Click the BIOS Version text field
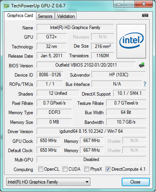 [86, 65]
